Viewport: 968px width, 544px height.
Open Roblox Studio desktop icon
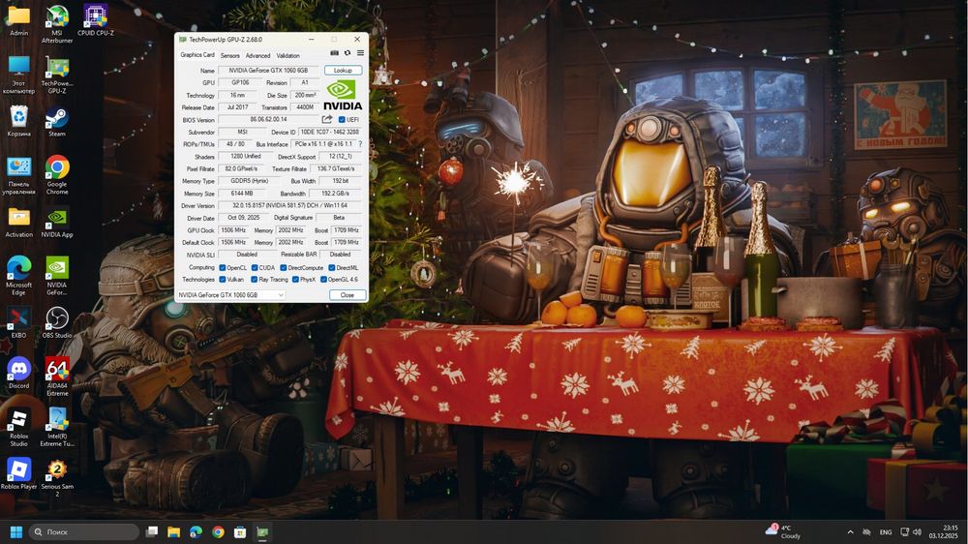coord(18,427)
